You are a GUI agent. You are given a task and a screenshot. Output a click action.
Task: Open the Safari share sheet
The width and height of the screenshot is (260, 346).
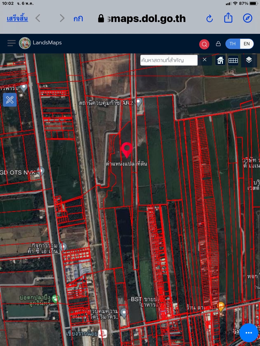(228, 18)
